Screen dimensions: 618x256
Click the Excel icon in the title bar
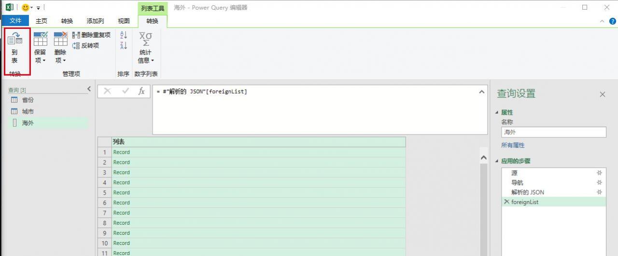click(9, 7)
